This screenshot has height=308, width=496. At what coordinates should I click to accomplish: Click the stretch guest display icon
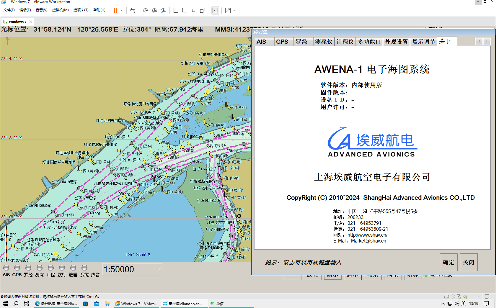tap(228, 10)
